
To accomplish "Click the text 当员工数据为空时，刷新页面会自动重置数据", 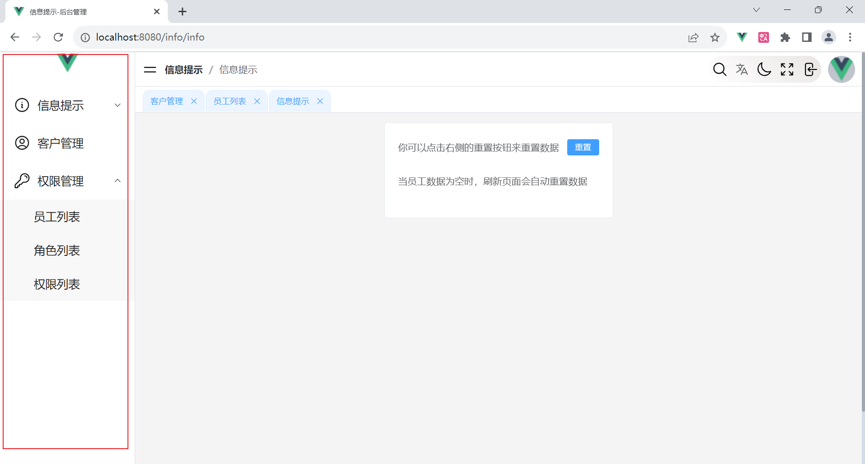I will point(493,182).
